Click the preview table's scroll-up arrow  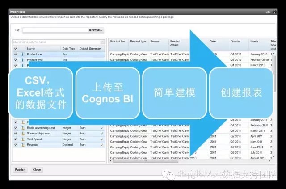tap(274, 54)
